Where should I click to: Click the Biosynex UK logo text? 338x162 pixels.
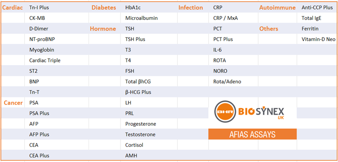261,112
